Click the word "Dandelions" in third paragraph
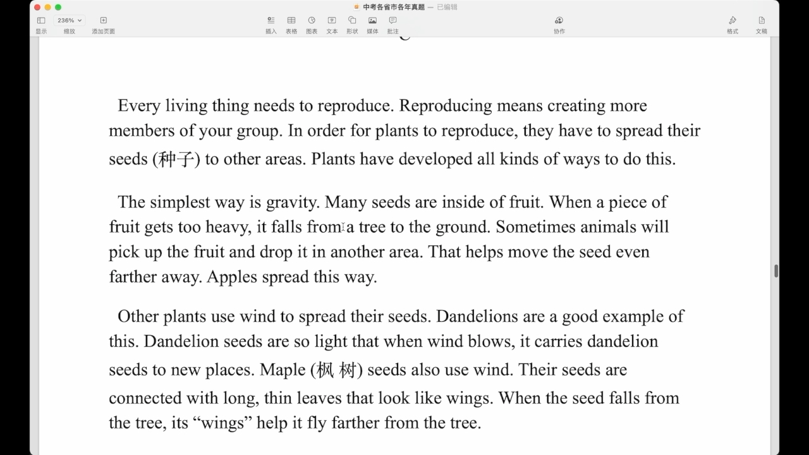This screenshot has width=809, height=455. click(476, 316)
